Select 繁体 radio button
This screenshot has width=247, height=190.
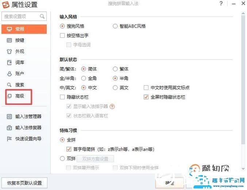[x=115, y=69]
